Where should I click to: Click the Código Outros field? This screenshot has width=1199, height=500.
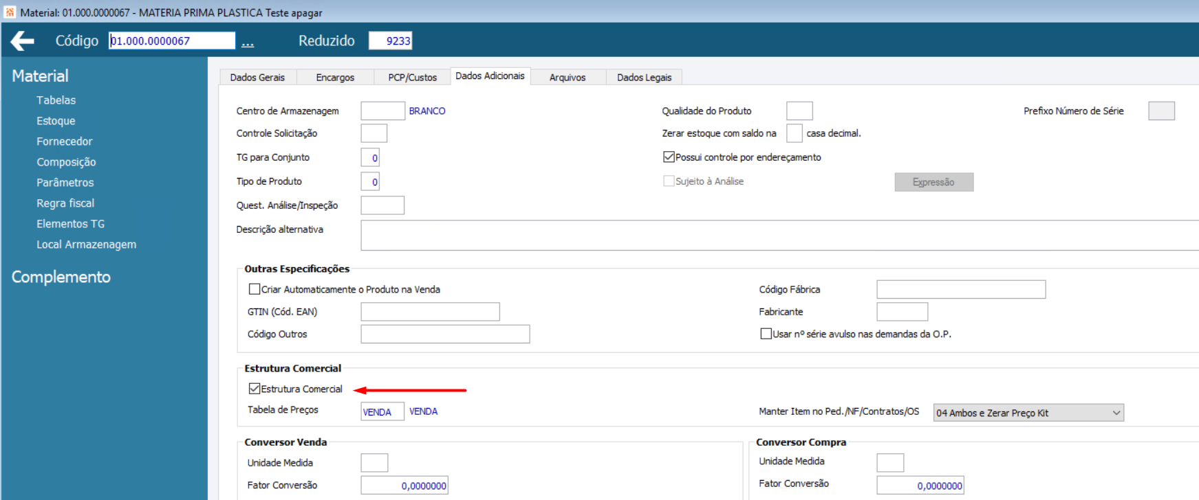click(x=445, y=334)
